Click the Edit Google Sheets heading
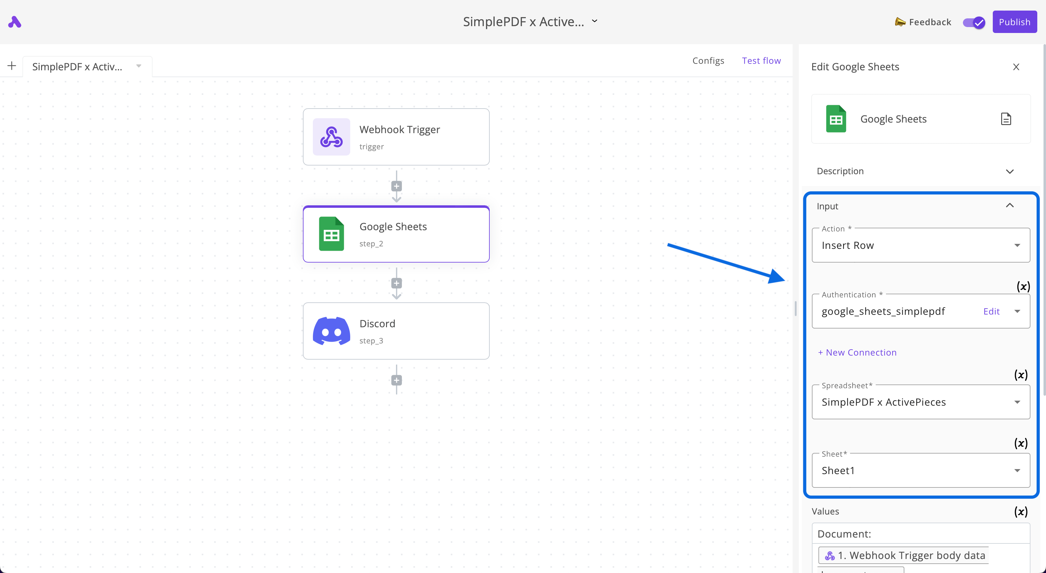 click(x=855, y=67)
